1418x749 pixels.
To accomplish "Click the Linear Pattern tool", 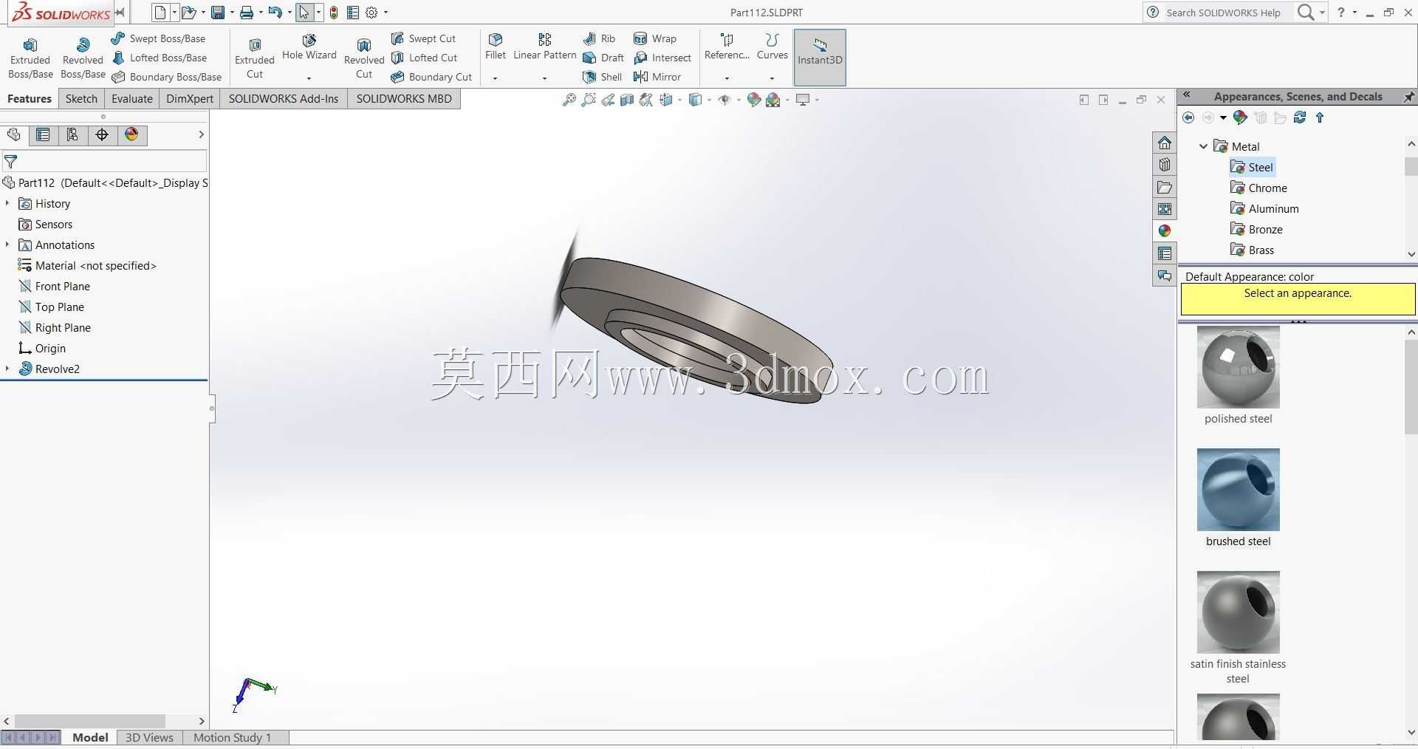I will tap(544, 47).
